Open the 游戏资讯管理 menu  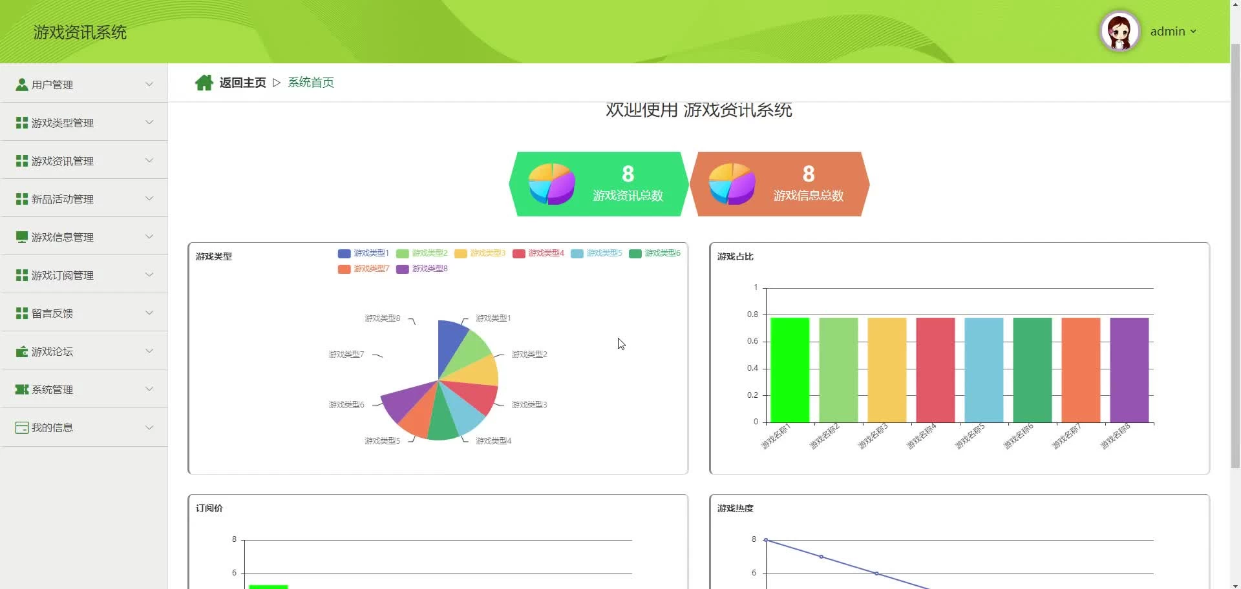pos(84,160)
